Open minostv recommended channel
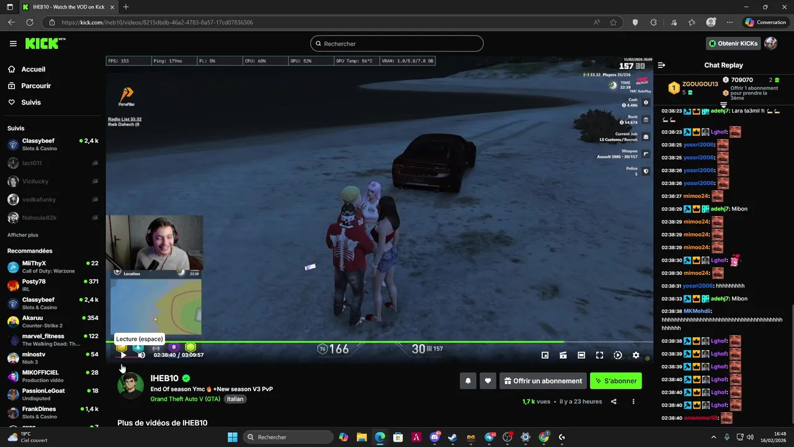The height and width of the screenshot is (447, 794). [x=53, y=358]
